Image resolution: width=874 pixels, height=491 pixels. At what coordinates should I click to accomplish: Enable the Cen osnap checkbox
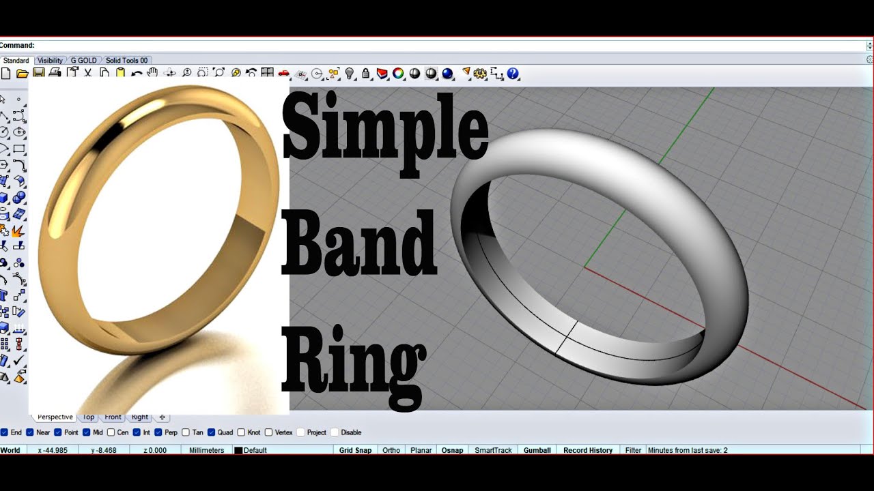pos(111,432)
